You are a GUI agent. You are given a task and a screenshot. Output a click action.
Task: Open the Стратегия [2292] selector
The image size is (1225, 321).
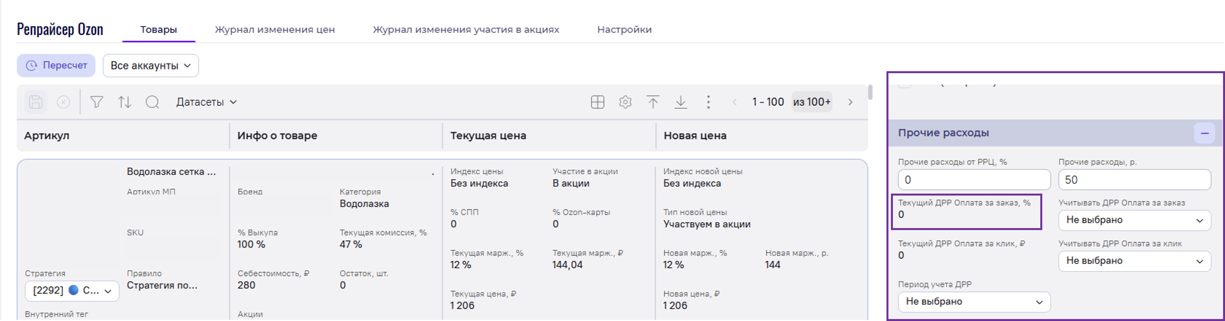click(x=72, y=291)
